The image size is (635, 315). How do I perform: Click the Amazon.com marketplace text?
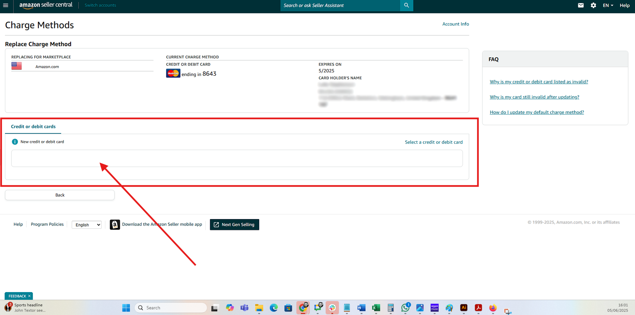click(47, 67)
